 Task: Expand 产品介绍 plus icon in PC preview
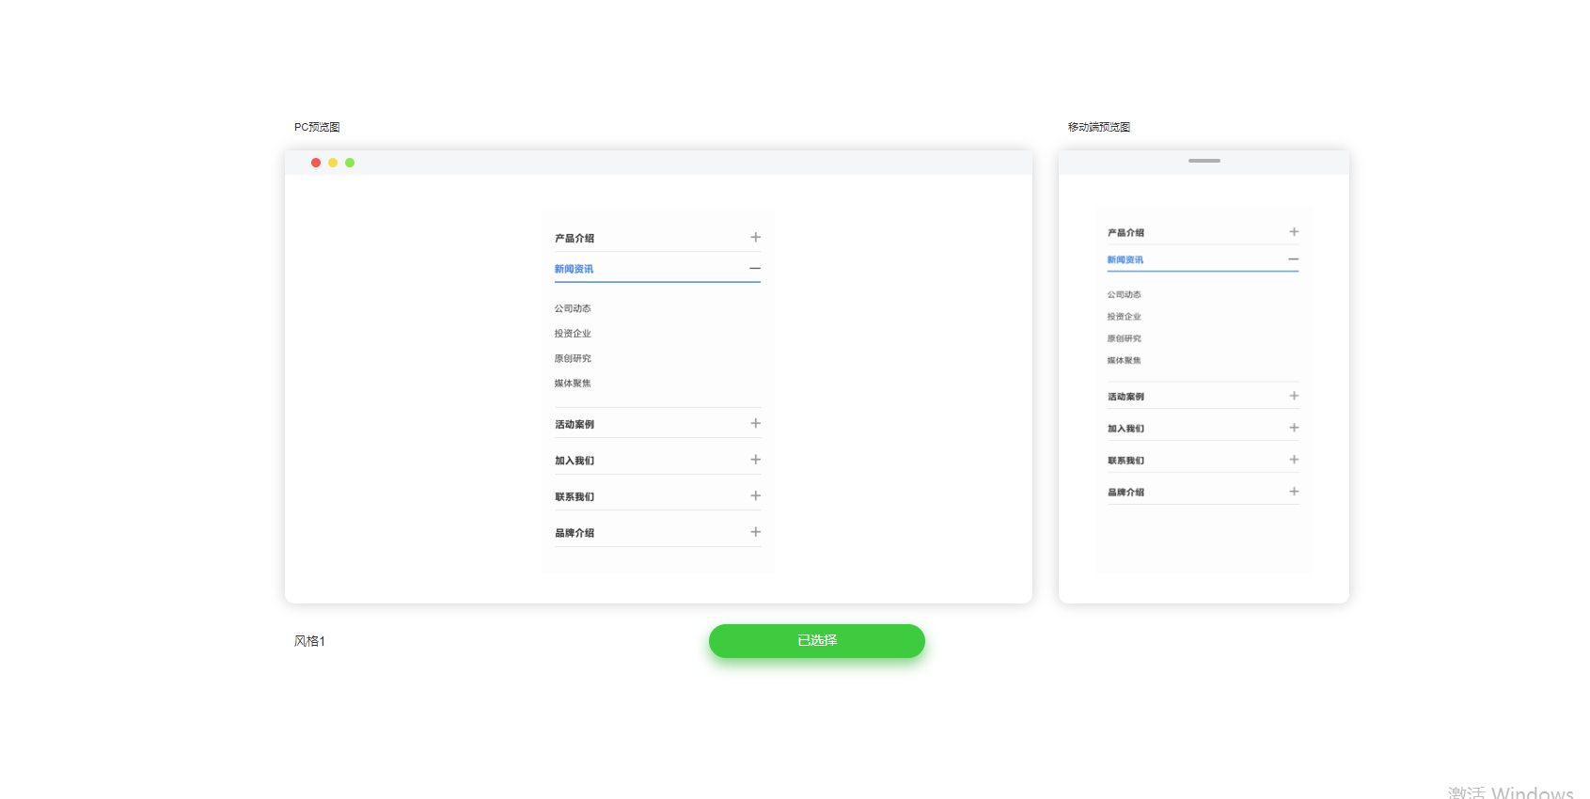coord(755,238)
